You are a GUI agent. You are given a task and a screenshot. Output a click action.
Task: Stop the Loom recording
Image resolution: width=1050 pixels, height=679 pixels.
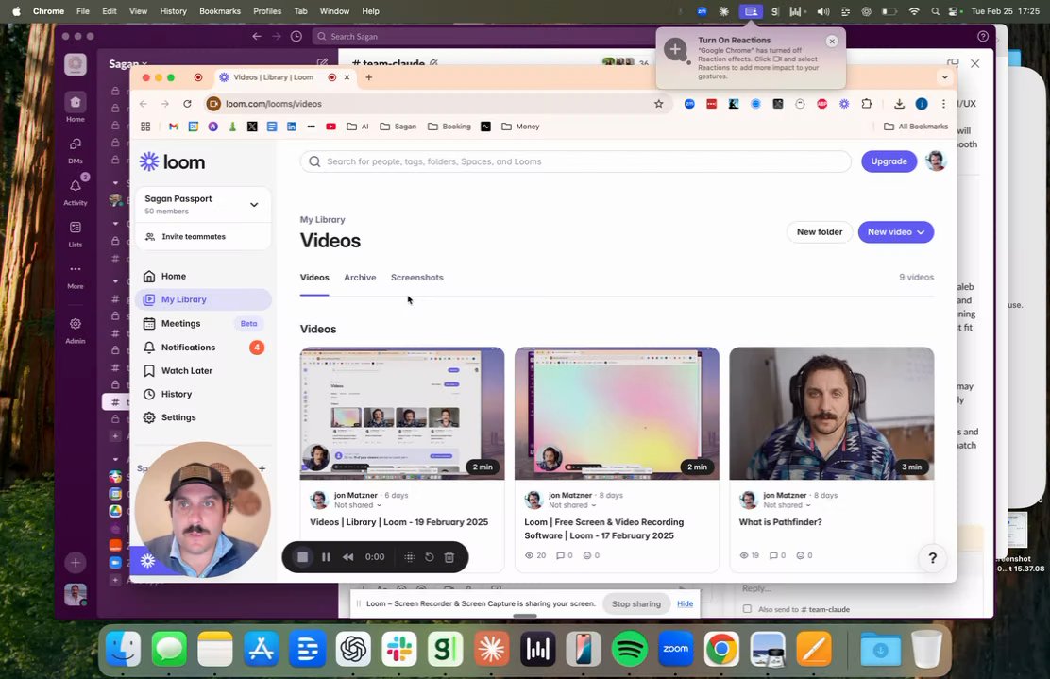pyautogui.click(x=303, y=557)
